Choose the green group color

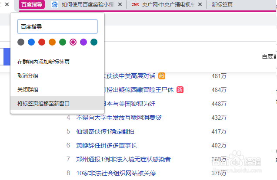[x=63, y=42]
